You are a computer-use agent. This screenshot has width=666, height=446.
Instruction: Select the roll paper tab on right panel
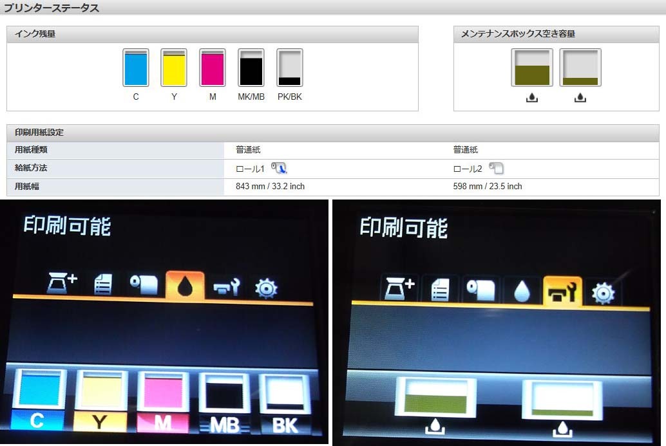(x=480, y=290)
